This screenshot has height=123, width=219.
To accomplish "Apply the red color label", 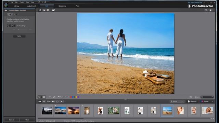I will click(71, 97).
